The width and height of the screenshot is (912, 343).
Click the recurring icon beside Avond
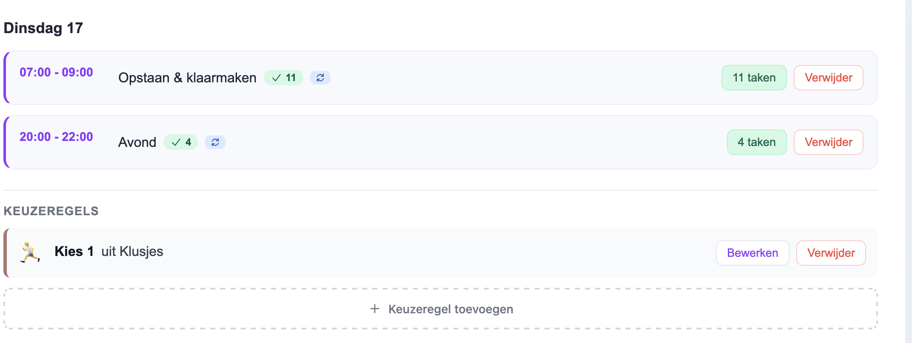[x=215, y=142]
